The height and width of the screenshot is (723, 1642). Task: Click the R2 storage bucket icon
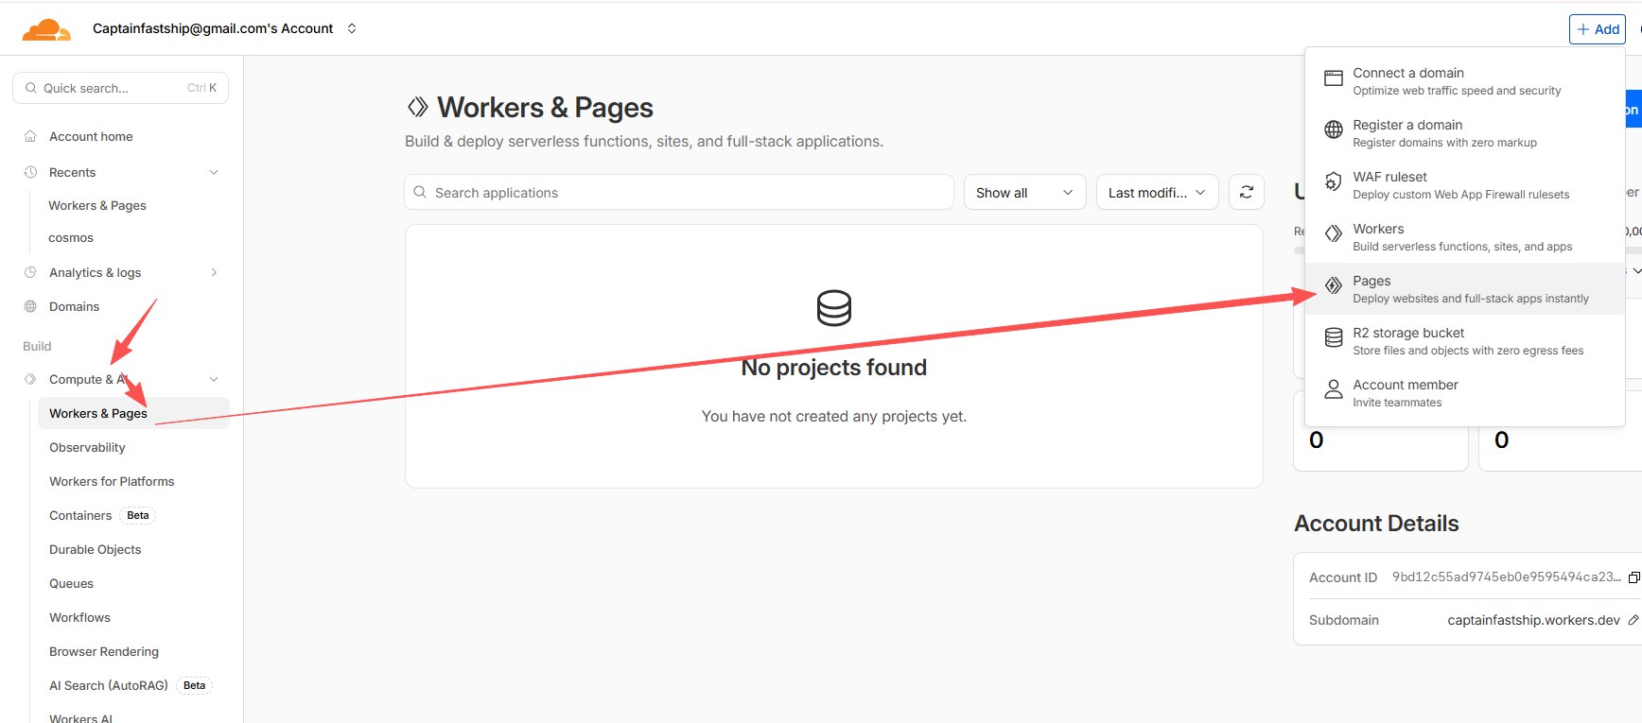(x=1333, y=338)
